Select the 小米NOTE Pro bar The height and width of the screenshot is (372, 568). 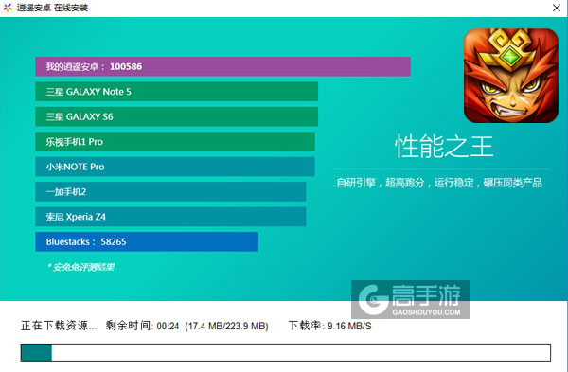pyautogui.click(x=175, y=167)
